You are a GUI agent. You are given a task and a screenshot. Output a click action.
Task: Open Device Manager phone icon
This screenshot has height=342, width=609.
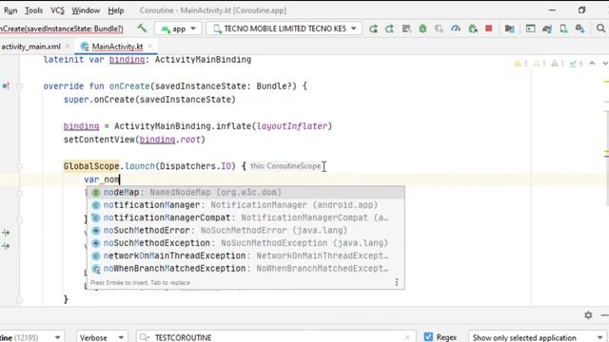click(x=563, y=28)
